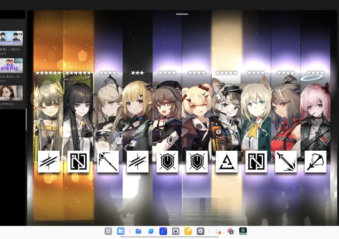Open the white dotted icon with orange badge in dock

(x=218, y=231)
